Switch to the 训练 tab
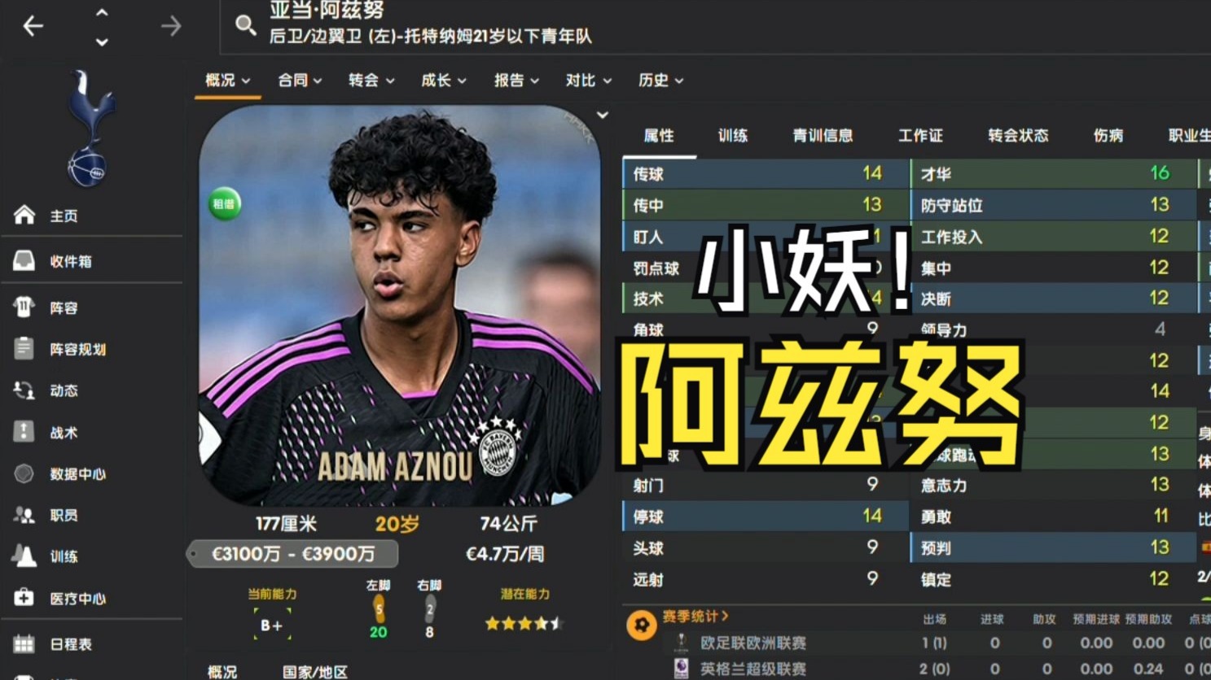 click(733, 136)
